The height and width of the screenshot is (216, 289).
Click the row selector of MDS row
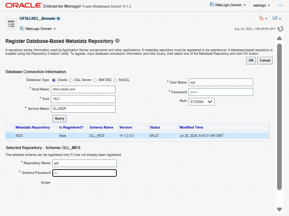coord(10,136)
